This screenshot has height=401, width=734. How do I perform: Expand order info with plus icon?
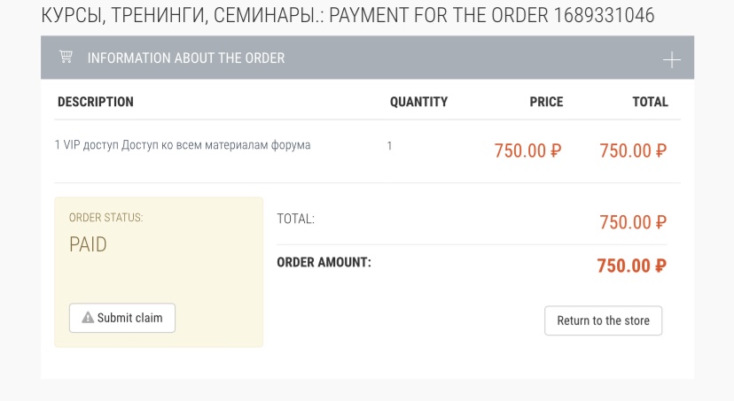click(671, 60)
